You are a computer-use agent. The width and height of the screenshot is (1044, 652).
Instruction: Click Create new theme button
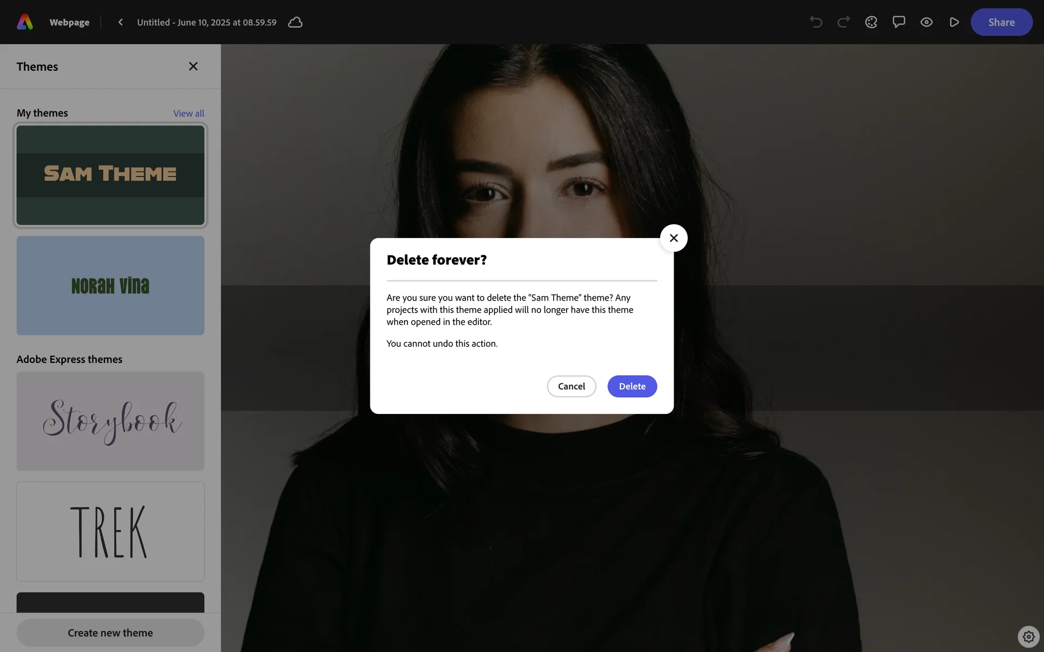click(x=110, y=632)
